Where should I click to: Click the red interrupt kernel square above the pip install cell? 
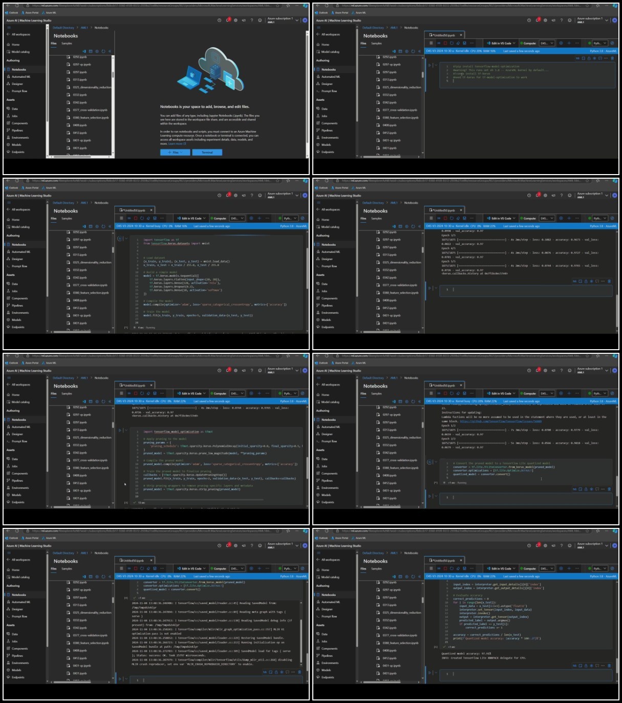[445, 43]
